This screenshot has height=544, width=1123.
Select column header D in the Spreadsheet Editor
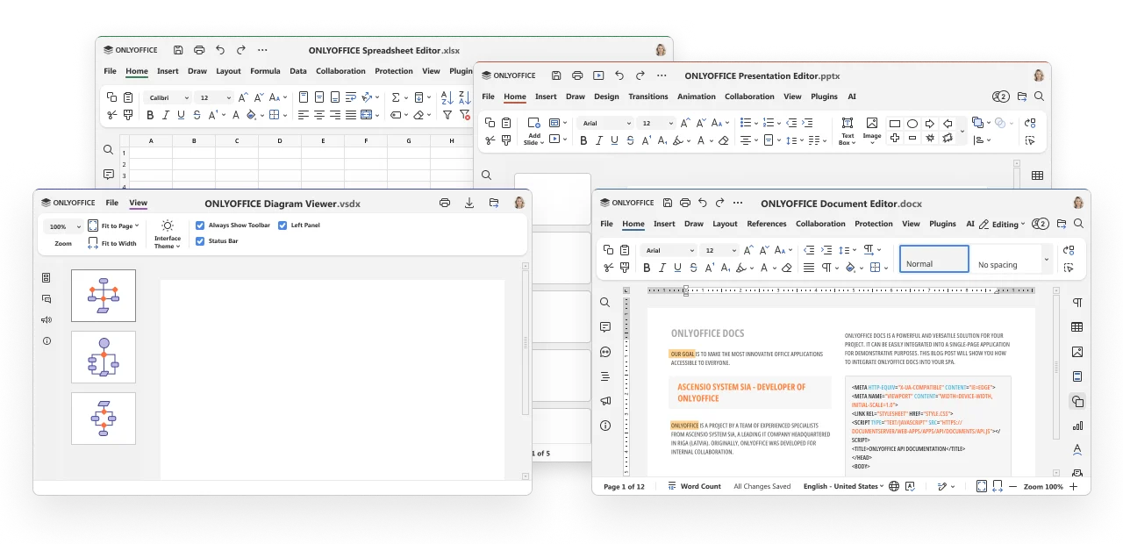pyautogui.click(x=280, y=140)
